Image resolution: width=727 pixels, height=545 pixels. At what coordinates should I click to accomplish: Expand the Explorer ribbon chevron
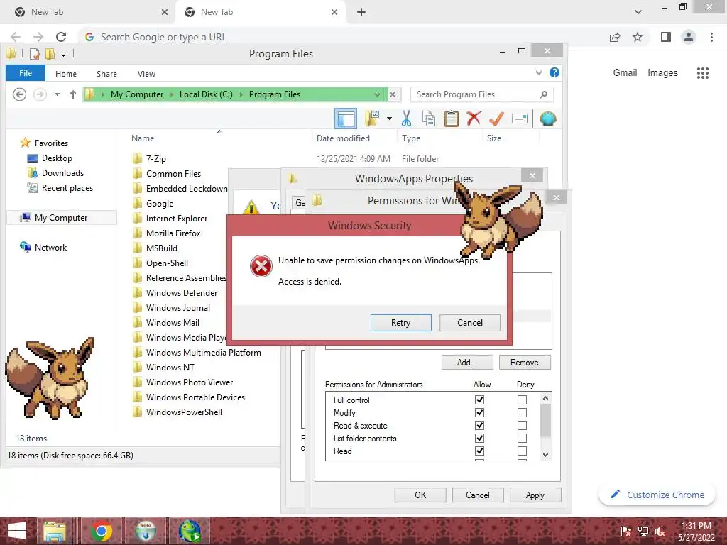[539, 73]
